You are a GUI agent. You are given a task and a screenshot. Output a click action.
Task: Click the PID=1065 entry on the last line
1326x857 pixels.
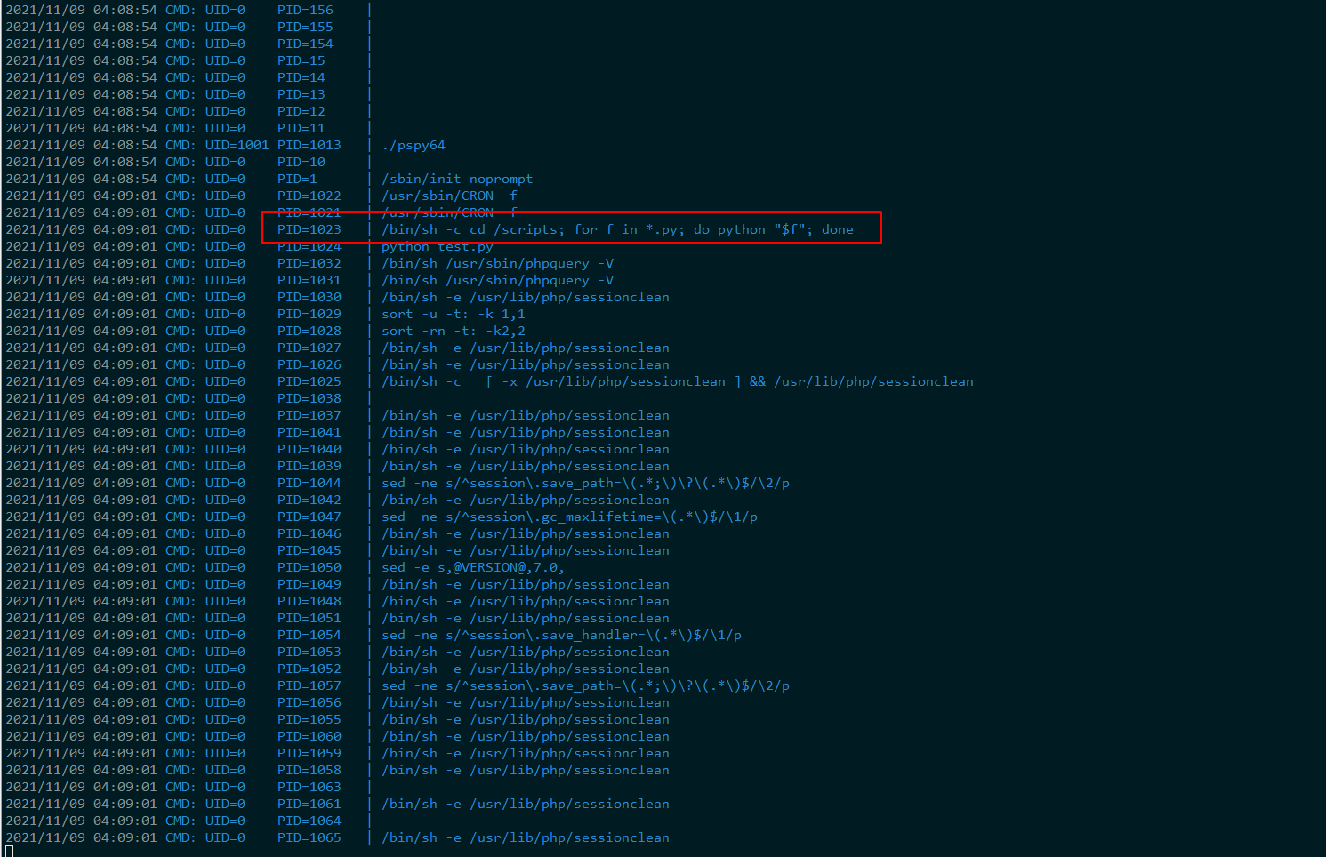click(x=309, y=837)
